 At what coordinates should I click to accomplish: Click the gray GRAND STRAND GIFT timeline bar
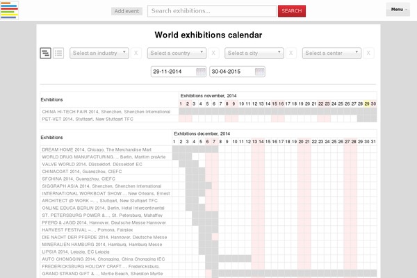pos(294,273)
